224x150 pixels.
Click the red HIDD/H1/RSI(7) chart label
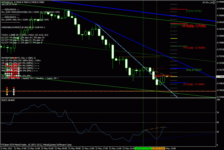click(x=163, y=75)
